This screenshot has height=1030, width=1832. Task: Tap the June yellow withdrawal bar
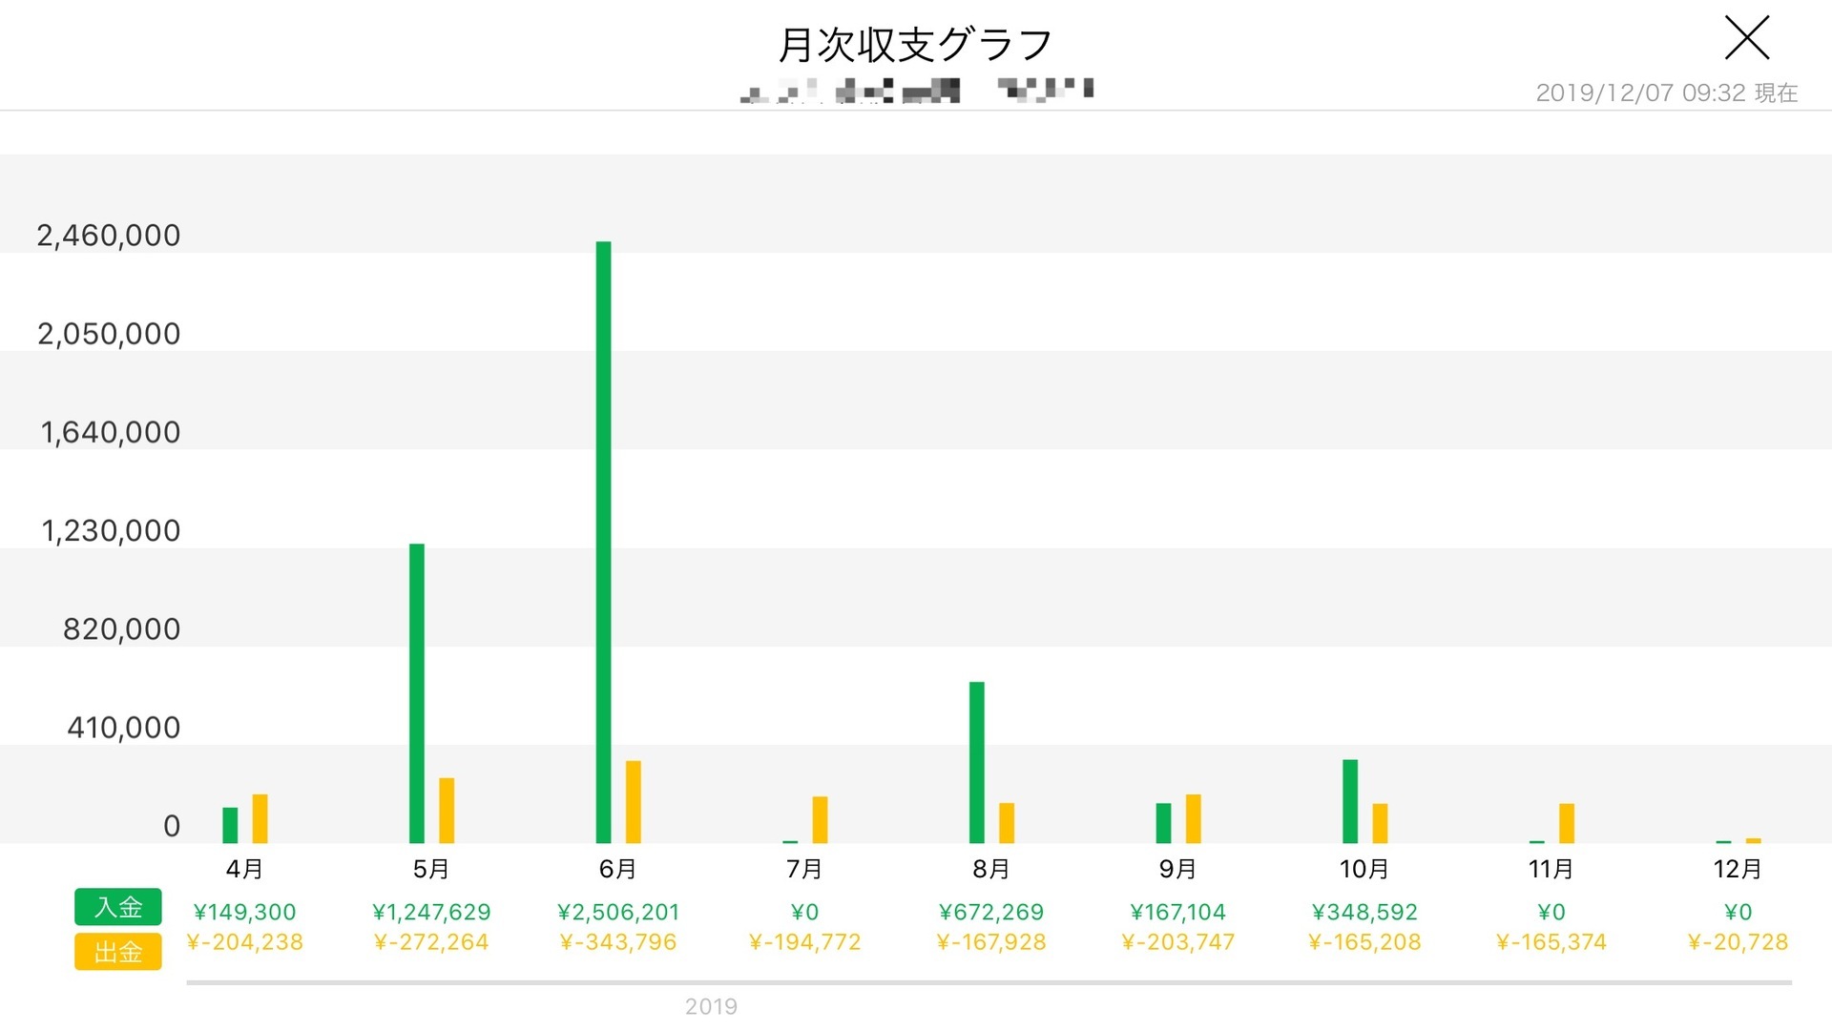tap(634, 801)
